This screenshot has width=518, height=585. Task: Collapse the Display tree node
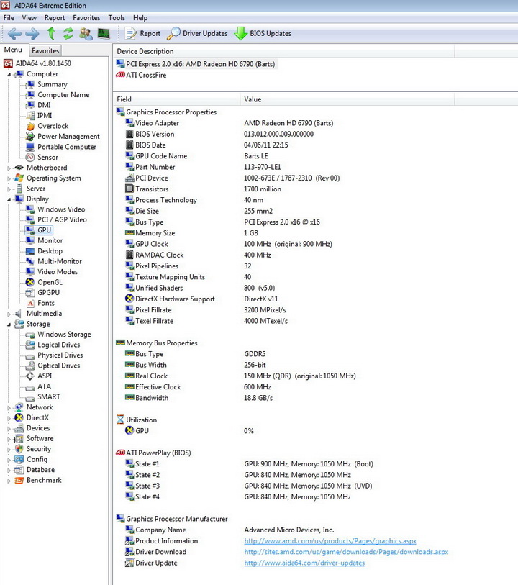[x=9, y=199]
